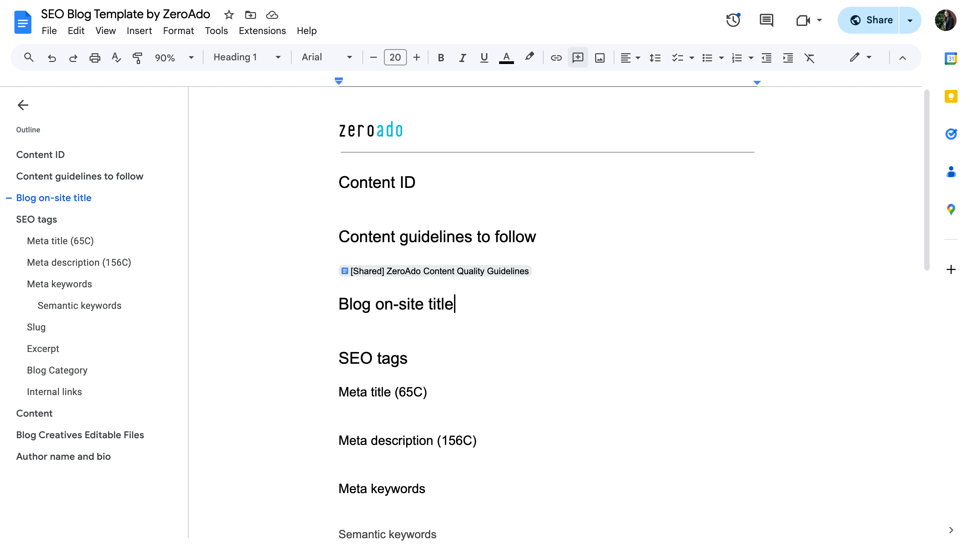This screenshot has width=970, height=549.
Task: Click the Insert image icon
Action: tap(600, 58)
